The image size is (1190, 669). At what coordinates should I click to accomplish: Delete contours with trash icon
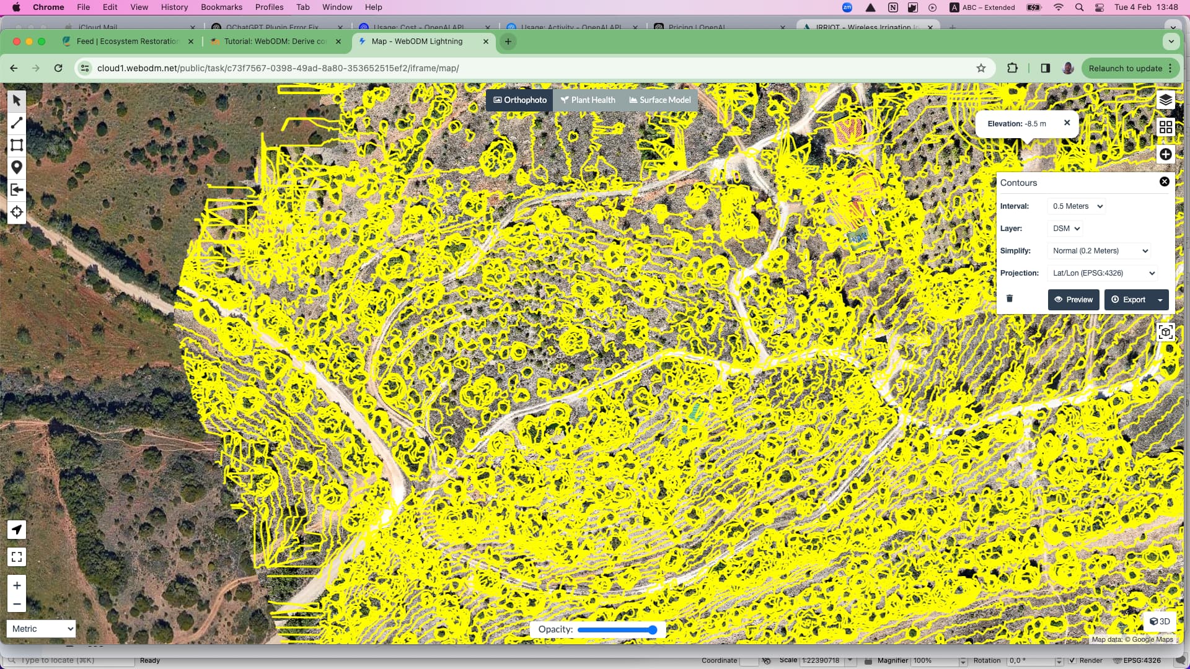(1009, 299)
